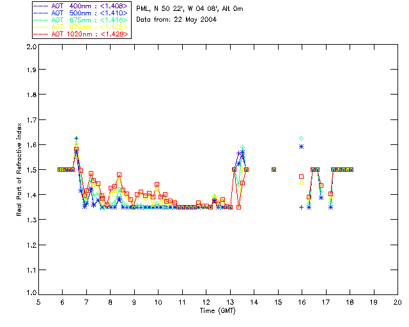The image size is (409, 327).
Task: Select the AOT 1020nm legend entry
Action: (81, 34)
